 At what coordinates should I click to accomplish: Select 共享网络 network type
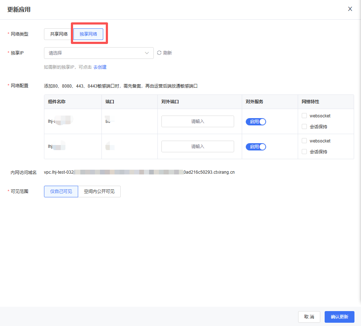59,34
